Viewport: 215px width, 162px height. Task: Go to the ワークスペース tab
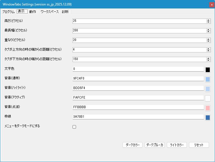pyautogui.click(x=50, y=12)
